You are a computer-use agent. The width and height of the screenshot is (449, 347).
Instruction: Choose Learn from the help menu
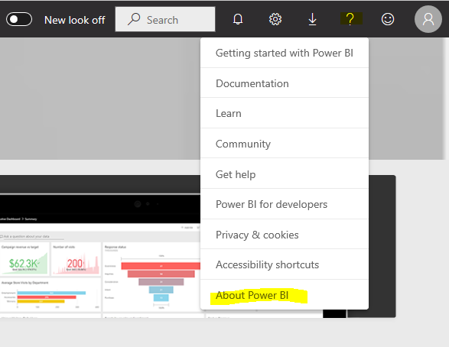285,113
